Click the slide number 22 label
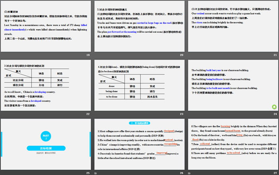Viewport: 279px width, 175px height. pos(88,114)
